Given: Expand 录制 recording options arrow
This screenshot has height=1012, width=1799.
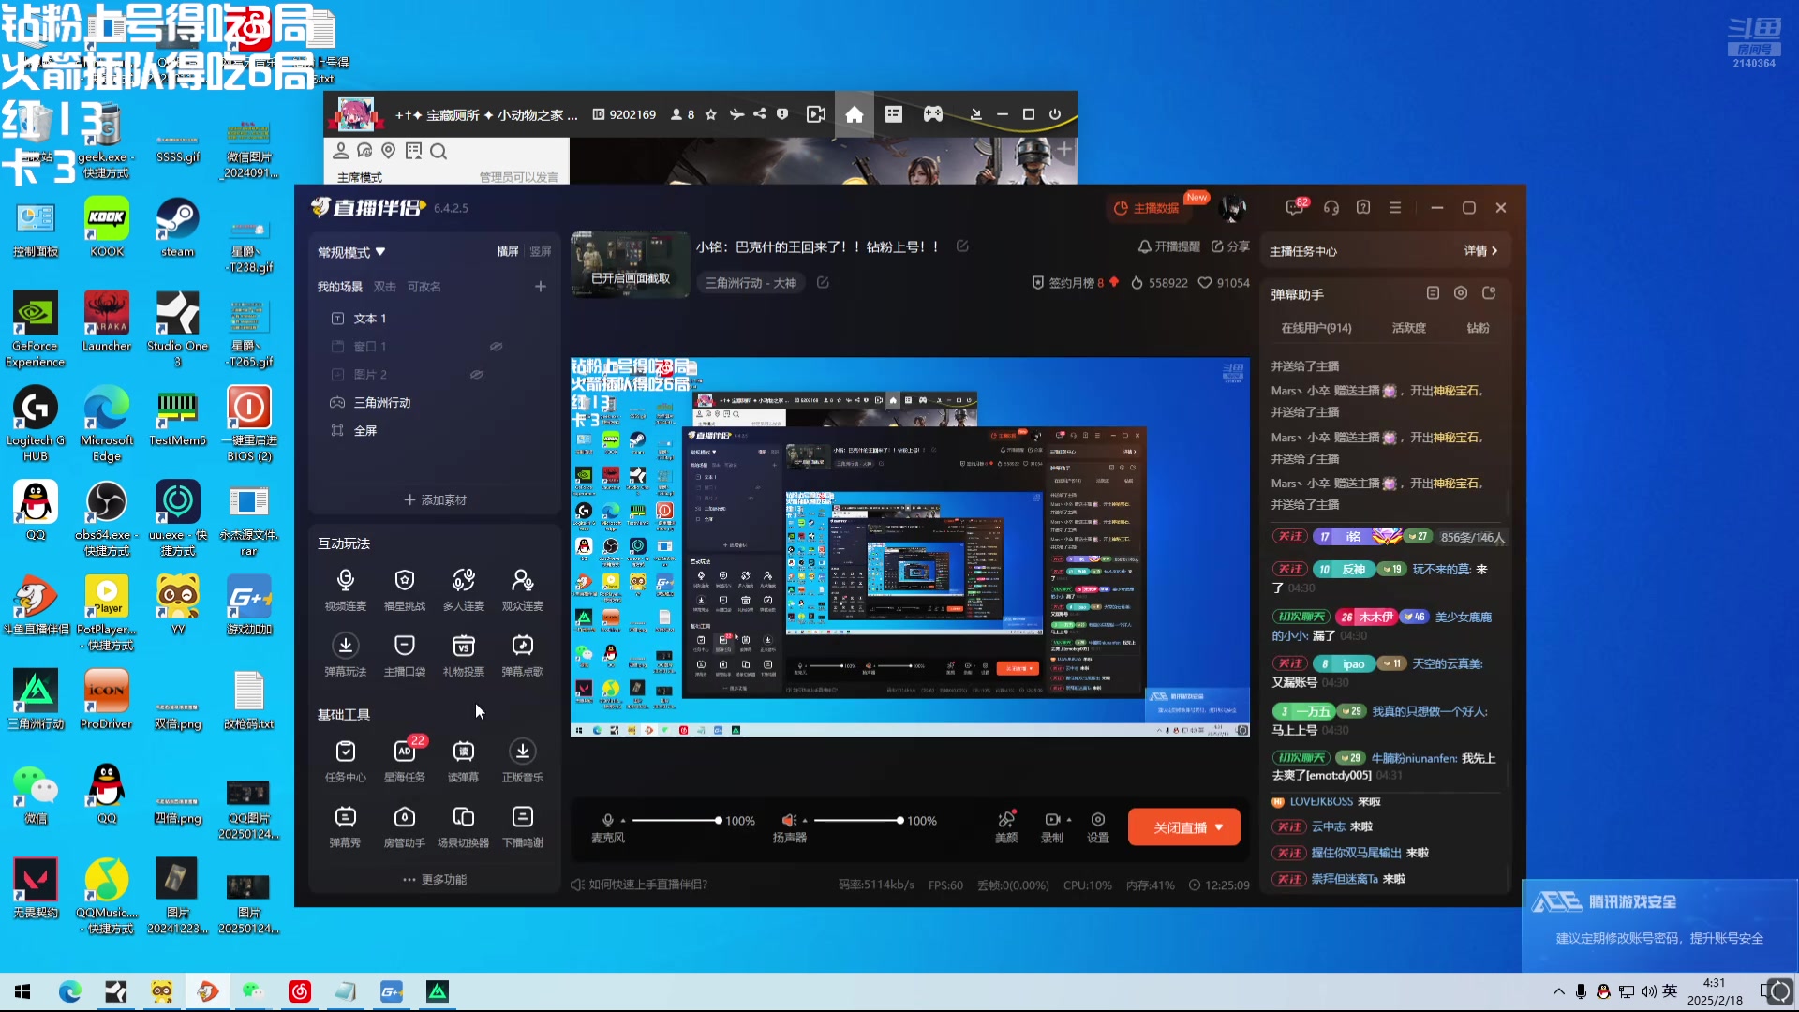Looking at the screenshot, I should point(1069,820).
